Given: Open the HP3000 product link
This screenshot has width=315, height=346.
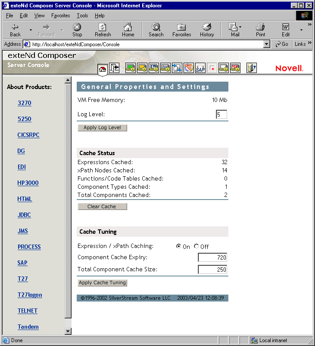Looking at the screenshot, I should 28,183.
